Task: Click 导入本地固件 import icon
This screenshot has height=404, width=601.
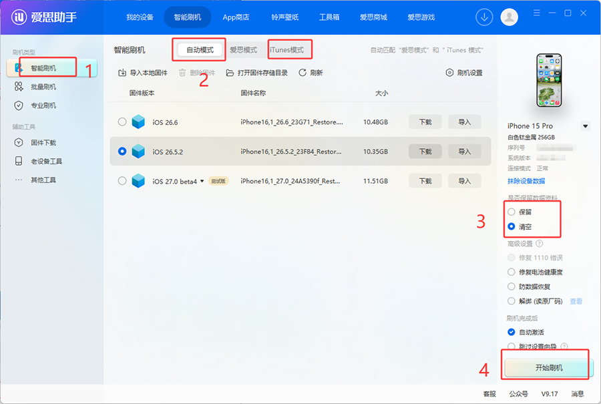Action: [122, 72]
